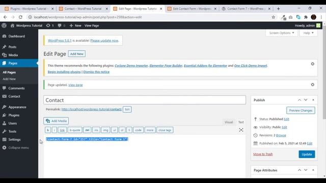Click more quicktag button

(150, 130)
